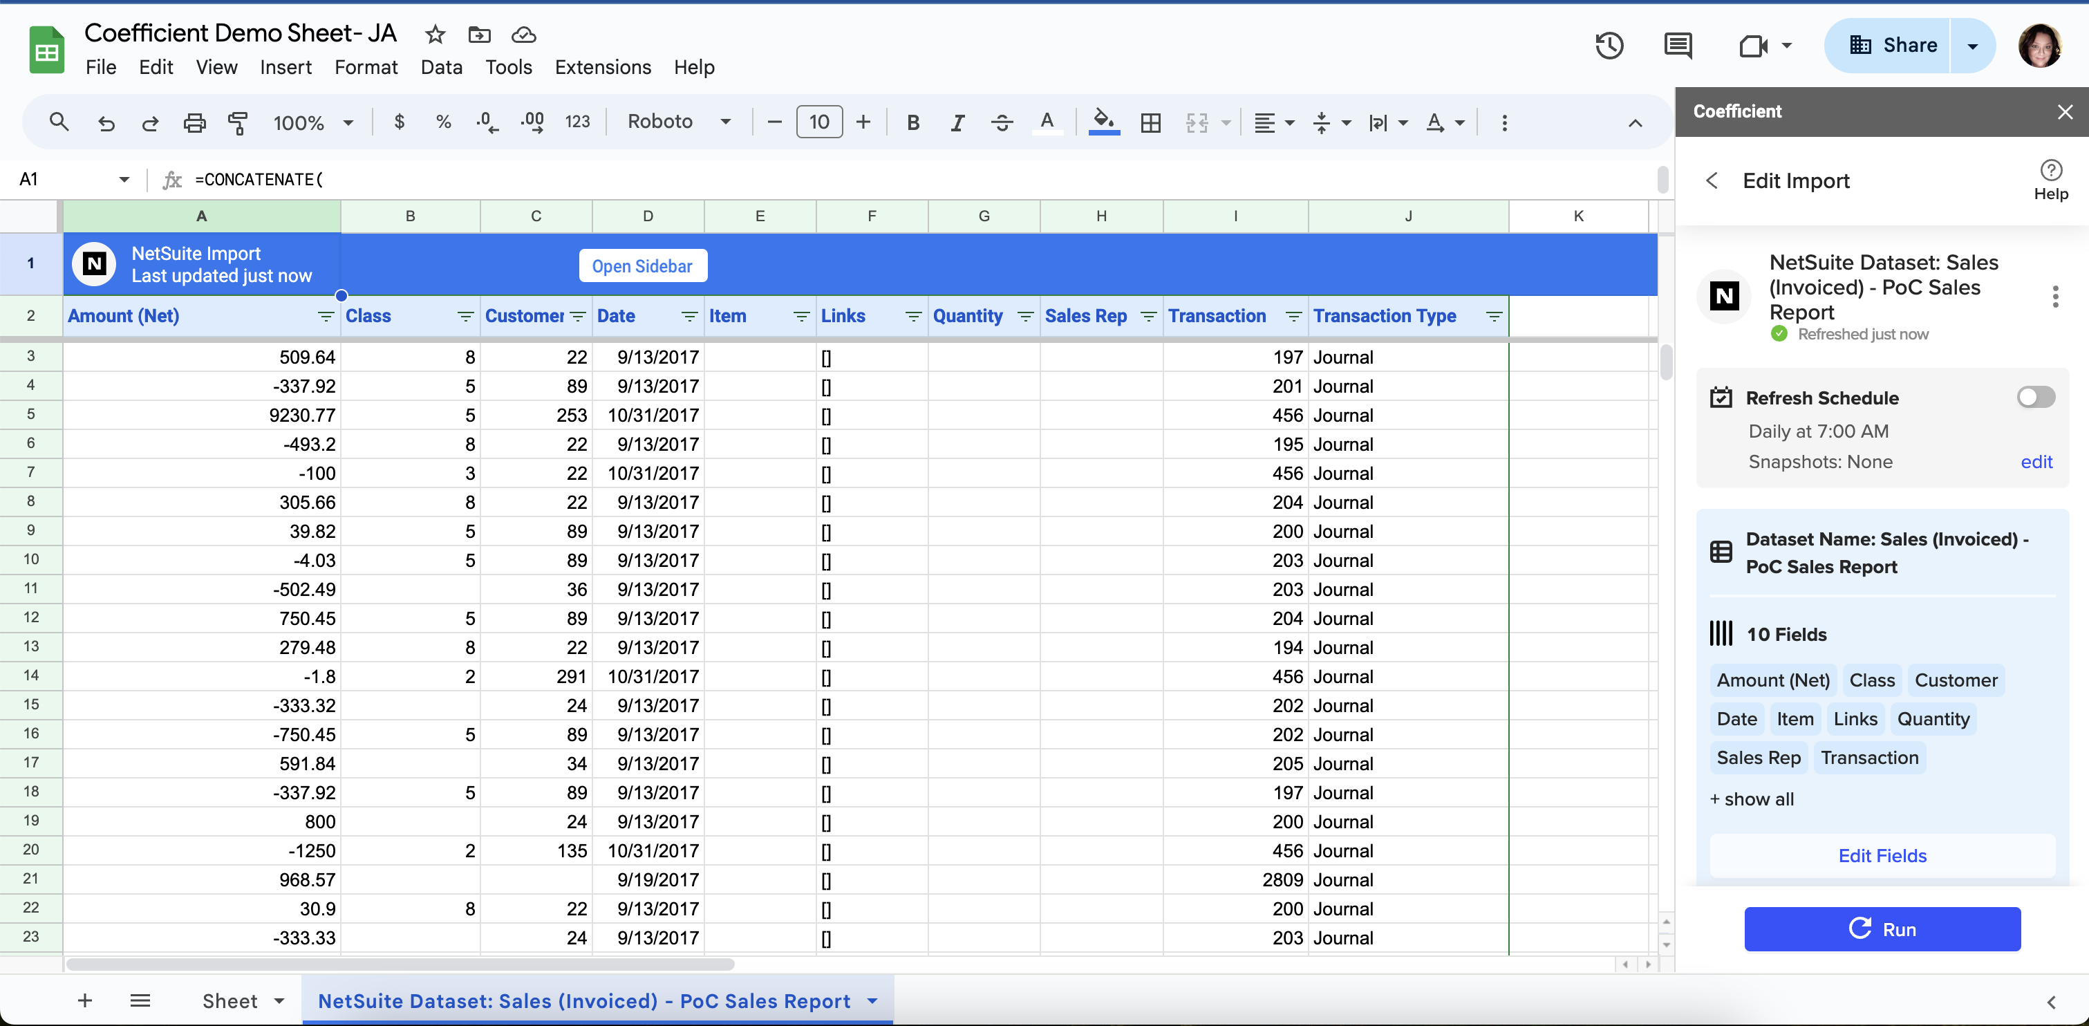Increase font size with plus
The width and height of the screenshot is (2089, 1026).
pyautogui.click(x=863, y=122)
